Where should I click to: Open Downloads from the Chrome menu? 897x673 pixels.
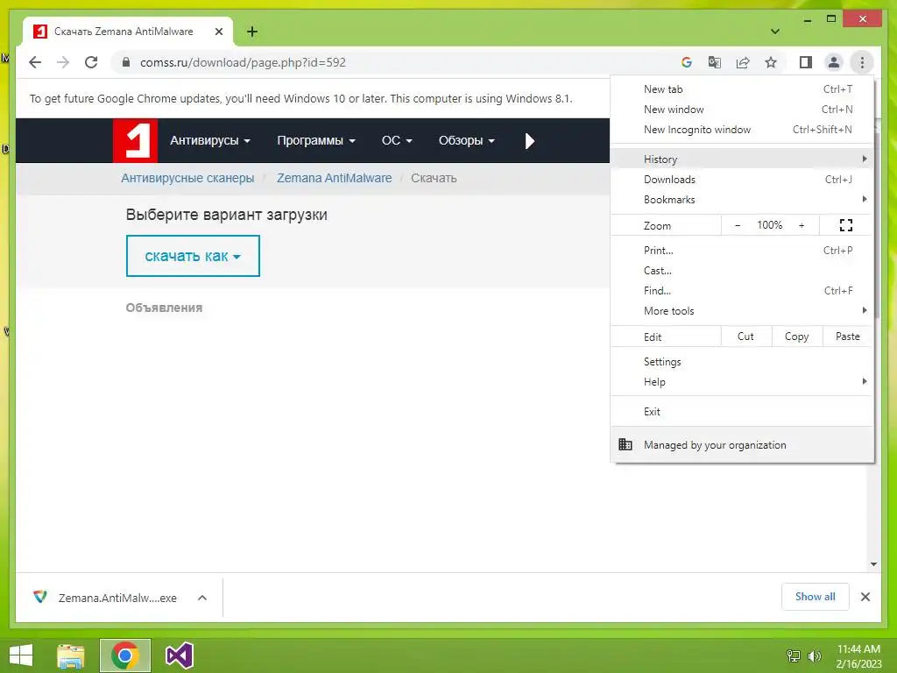tap(742, 179)
